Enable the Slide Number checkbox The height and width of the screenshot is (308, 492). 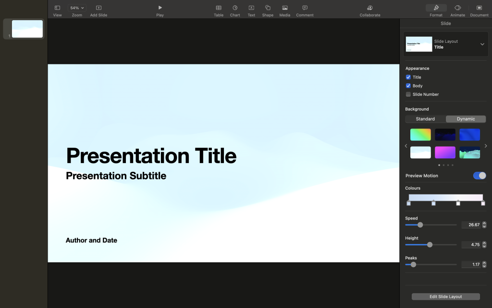408,94
